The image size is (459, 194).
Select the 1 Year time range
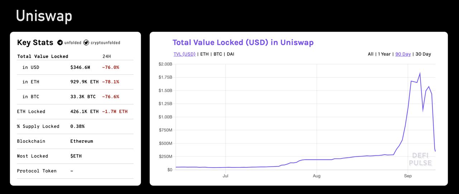tap(384, 54)
